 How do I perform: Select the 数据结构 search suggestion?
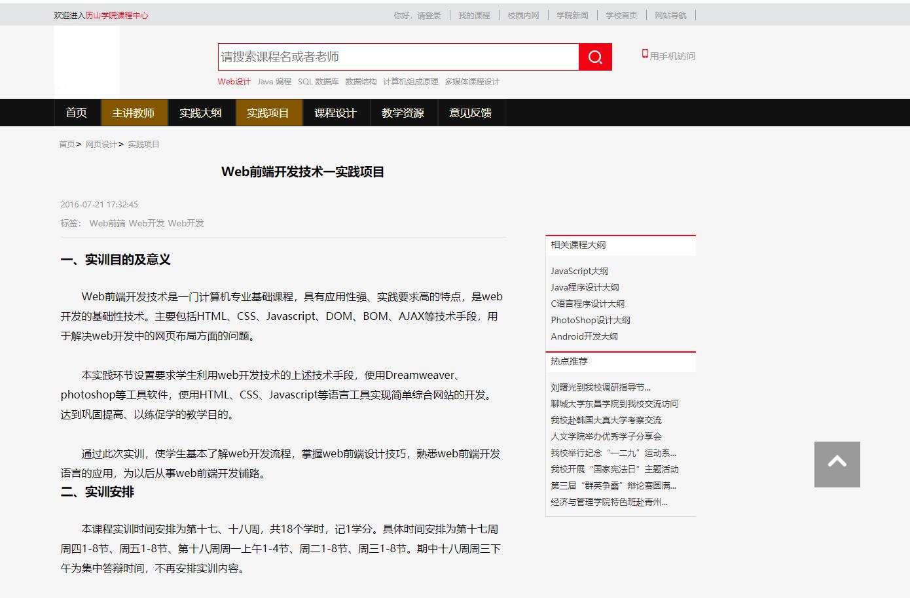coord(361,82)
